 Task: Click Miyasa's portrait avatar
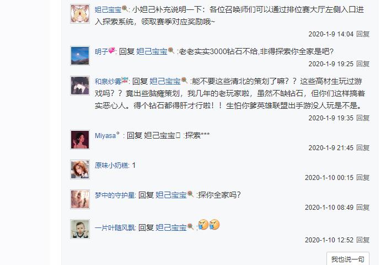80,140
